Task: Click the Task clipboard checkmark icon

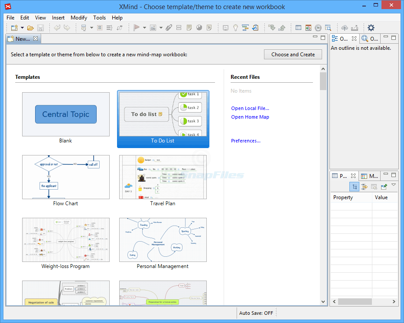Action: [x=255, y=28]
